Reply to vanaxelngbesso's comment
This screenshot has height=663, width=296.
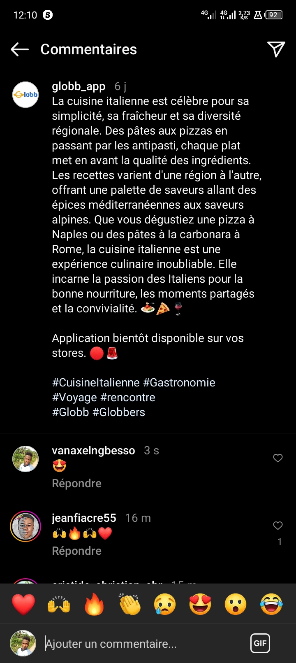76,484
